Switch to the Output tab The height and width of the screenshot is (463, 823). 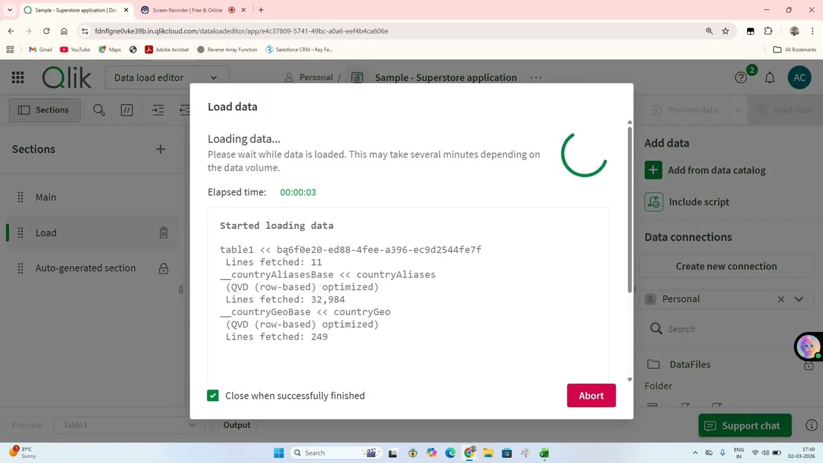pos(237,425)
